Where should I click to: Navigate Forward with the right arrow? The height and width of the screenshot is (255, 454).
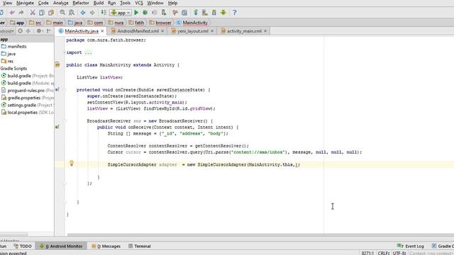point(92,13)
